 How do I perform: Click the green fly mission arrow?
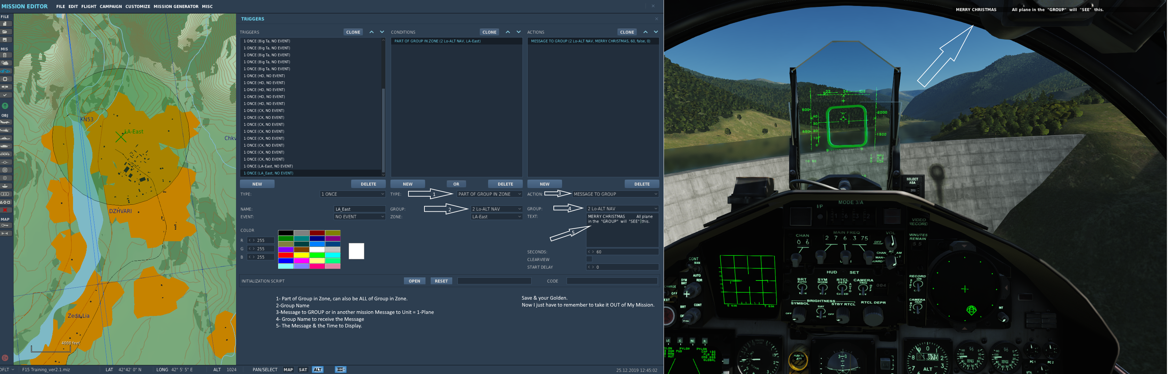coord(5,106)
